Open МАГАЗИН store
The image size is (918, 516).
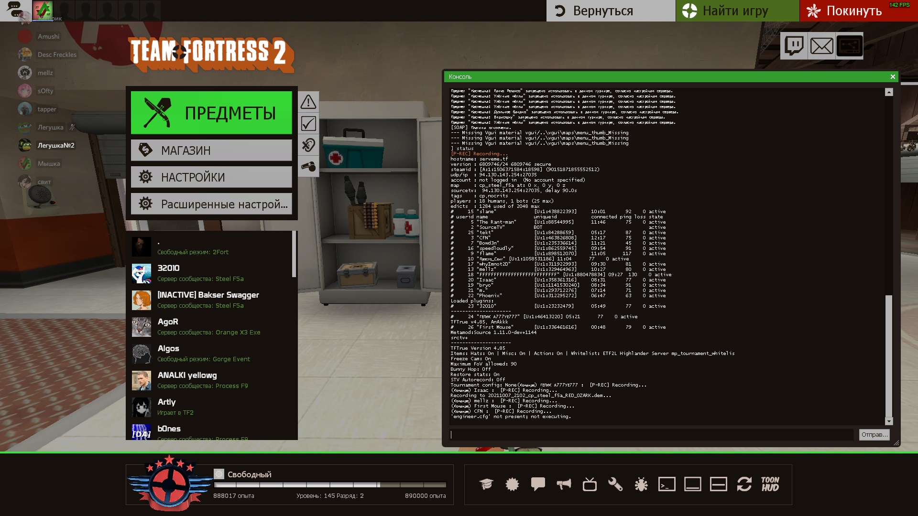click(211, 150)
